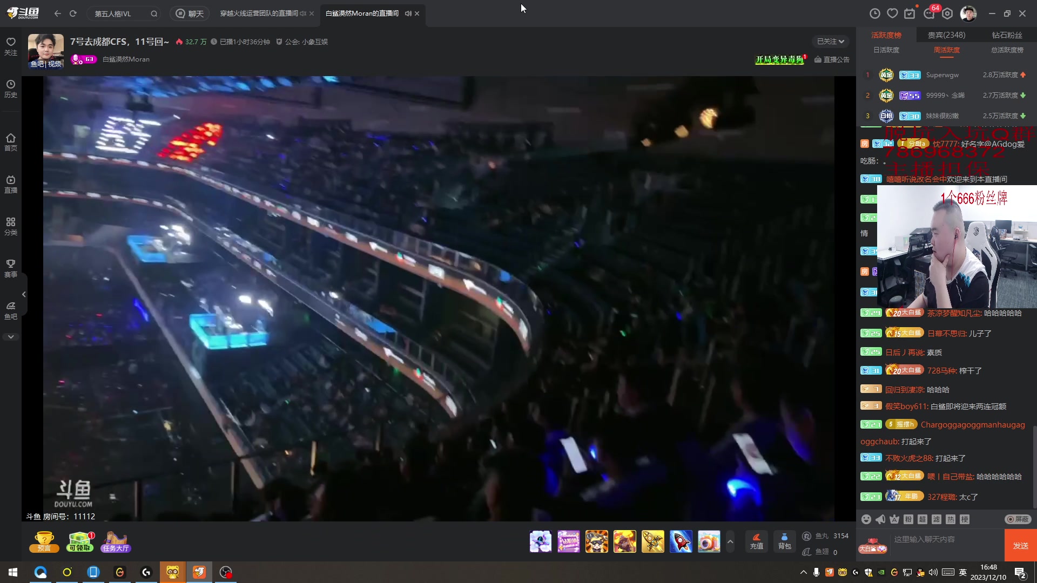1037x583 pixels.
Task: Click the orange 发送 send button
Action: (x=1020, y=545)
